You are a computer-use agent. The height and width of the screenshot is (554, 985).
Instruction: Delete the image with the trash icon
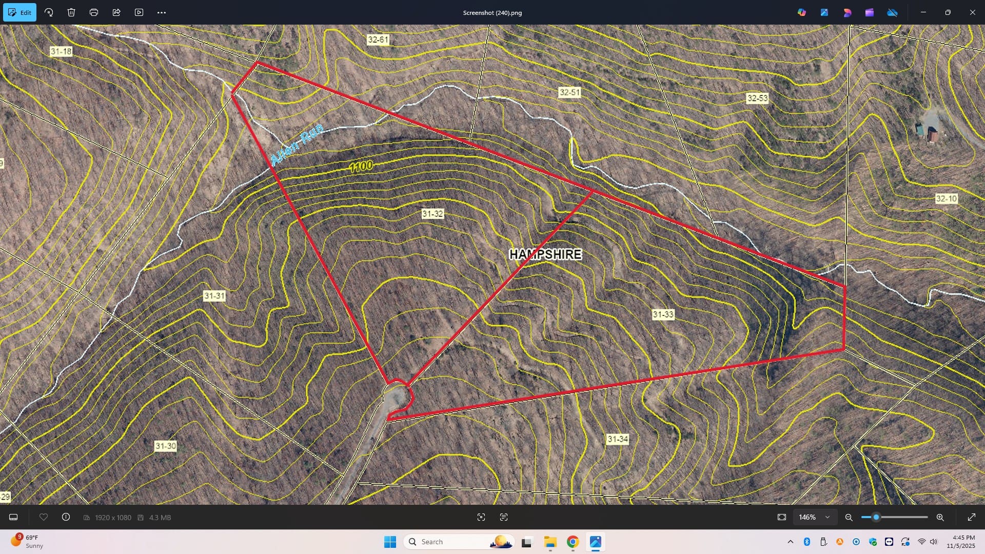[71, 12]
